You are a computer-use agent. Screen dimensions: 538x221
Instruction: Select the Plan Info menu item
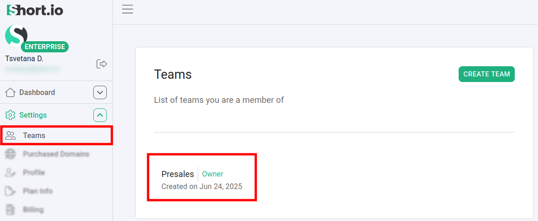[38, 191]
